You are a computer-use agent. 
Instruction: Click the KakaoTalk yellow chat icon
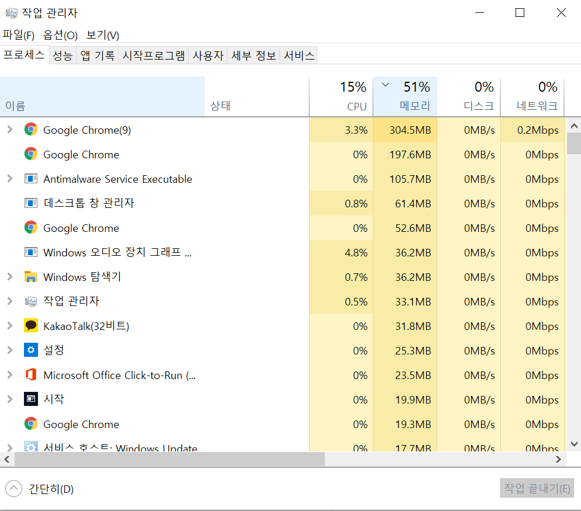pos(31,325)
